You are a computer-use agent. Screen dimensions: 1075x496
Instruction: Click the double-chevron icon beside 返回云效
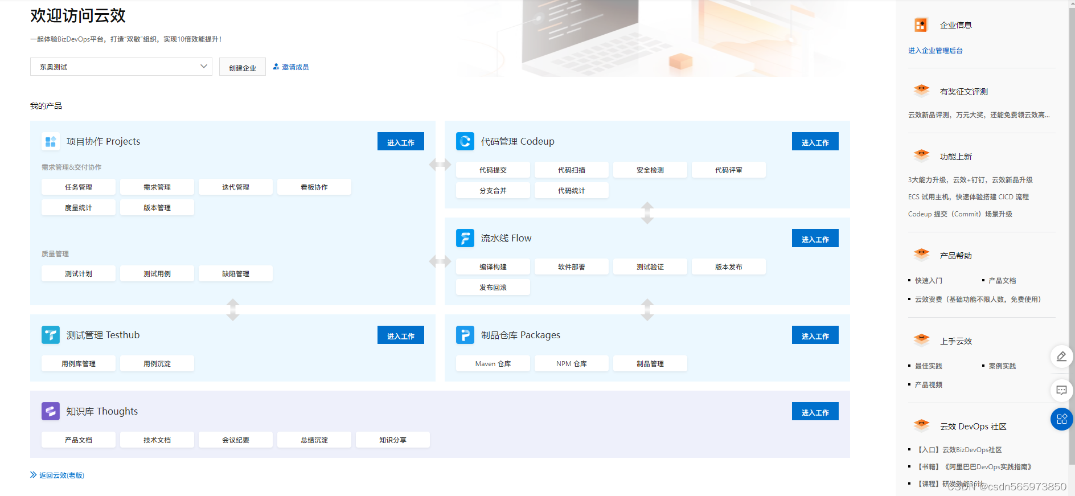(x=34, y=475)
